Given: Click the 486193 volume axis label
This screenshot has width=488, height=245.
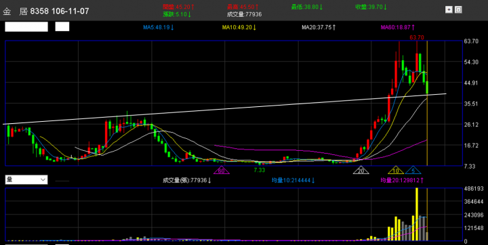Looking at the screenshot, I should [473, 189].
